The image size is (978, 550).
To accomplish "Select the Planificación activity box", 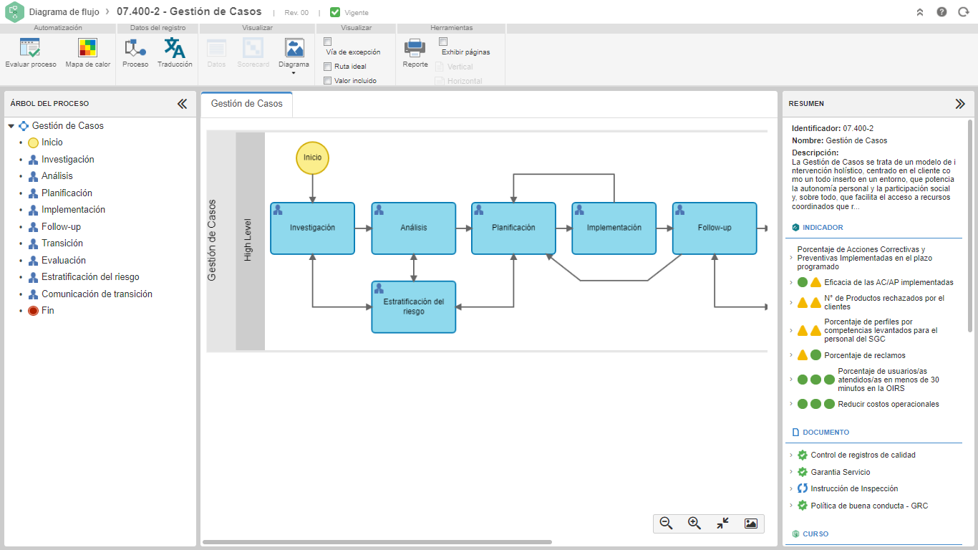I will pyautogui.click(x=513, y=228).
